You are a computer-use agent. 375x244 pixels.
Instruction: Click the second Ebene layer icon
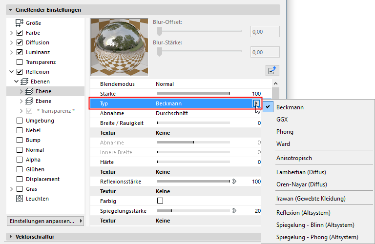(x=29, y=101)
